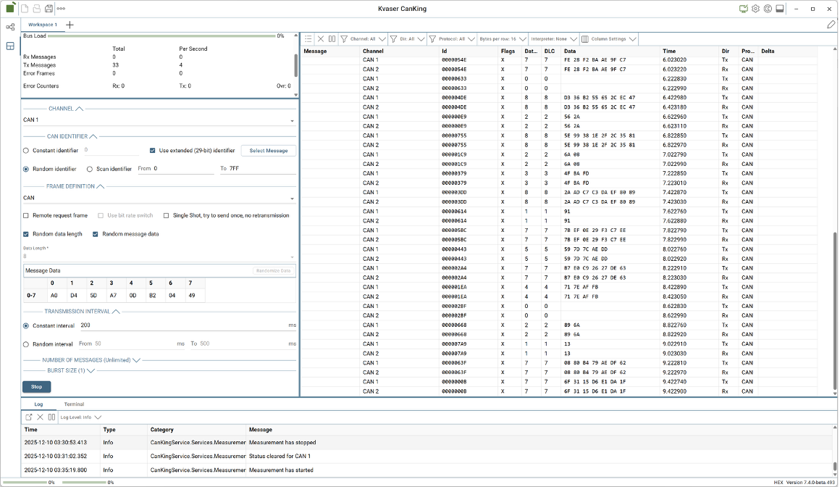840x487 pixels.
Task: Pause the message trace view
Action: tap(332, 39)
